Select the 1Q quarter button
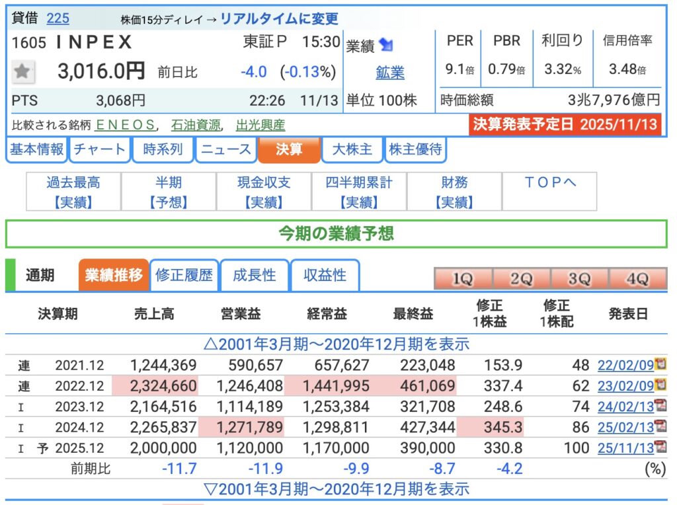This screenshot has height=505, width=677. [x=462, y=279]
